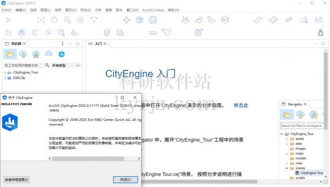Select the Move transform tool

tap(126, 20)
